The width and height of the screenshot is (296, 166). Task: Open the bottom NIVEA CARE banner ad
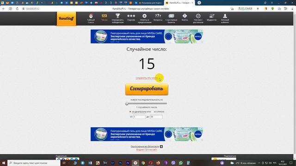pyautogui.click(x=147, y=134)
